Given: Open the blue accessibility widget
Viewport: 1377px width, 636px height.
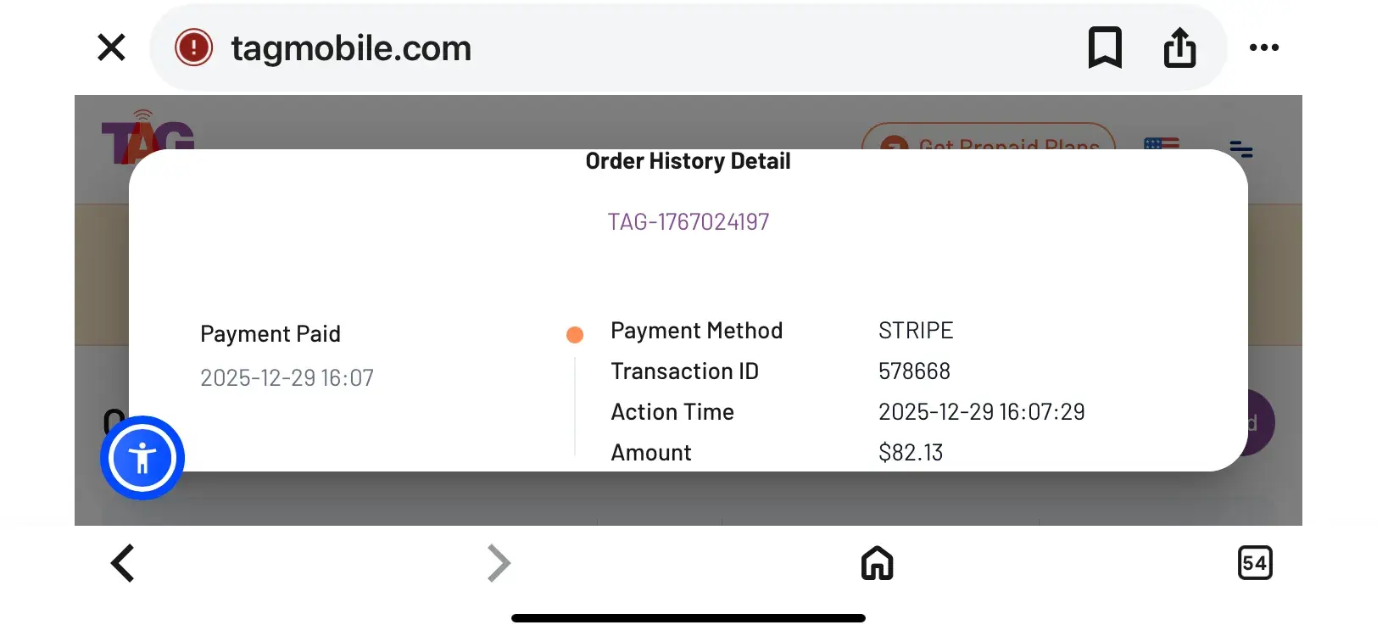Looking at the screenshot, I should coord(142,458).
